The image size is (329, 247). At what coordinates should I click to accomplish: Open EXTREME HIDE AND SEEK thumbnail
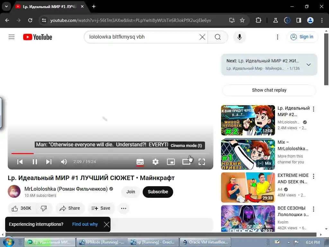[248, 188]
